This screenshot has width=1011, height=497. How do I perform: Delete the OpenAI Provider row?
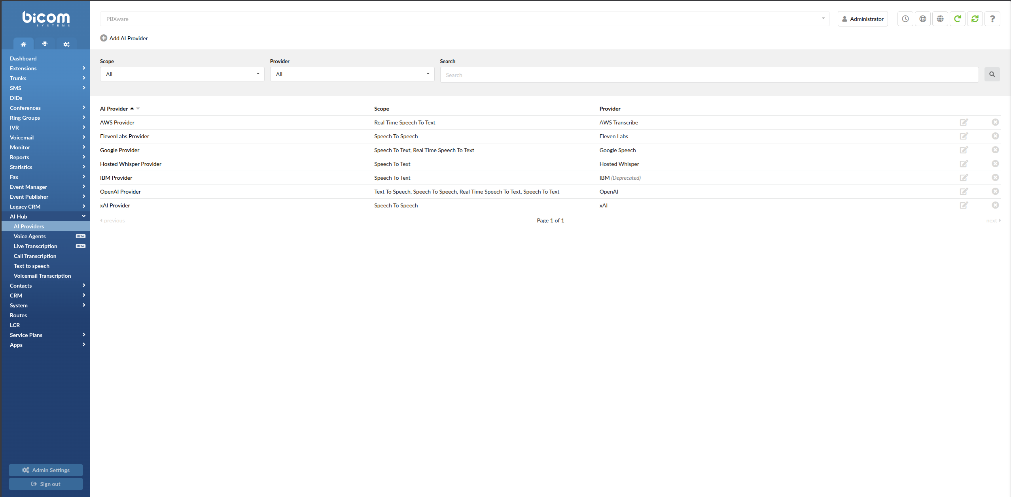pos(995,192)
